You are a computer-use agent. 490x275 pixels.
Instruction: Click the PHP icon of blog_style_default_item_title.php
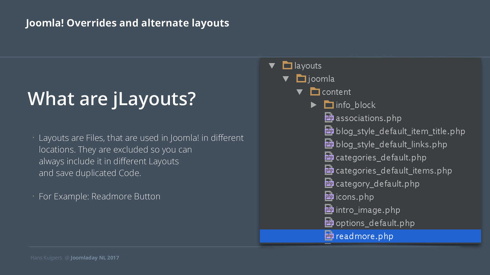[x=329, y=131]
